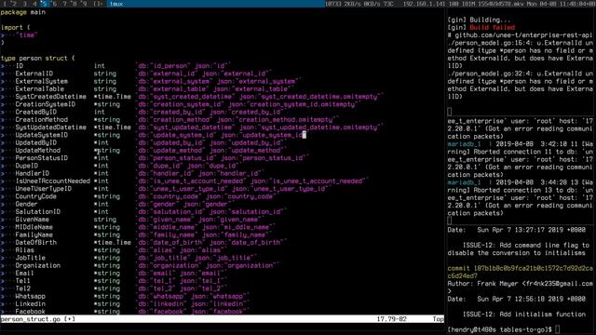Click the Linkedin field name

point(30,303)
